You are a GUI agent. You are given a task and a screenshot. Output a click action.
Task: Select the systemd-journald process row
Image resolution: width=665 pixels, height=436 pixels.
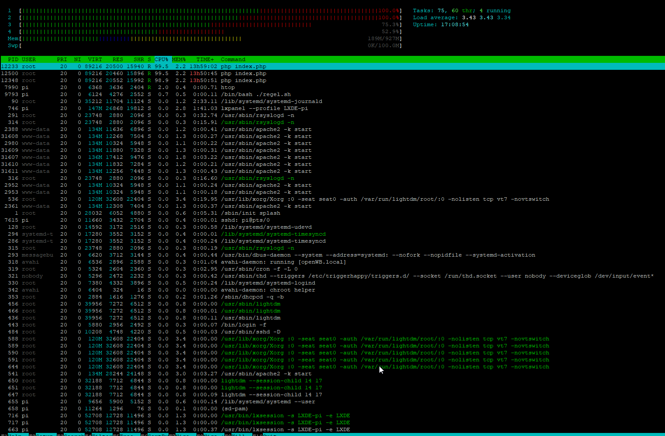(x=332, y=101)
